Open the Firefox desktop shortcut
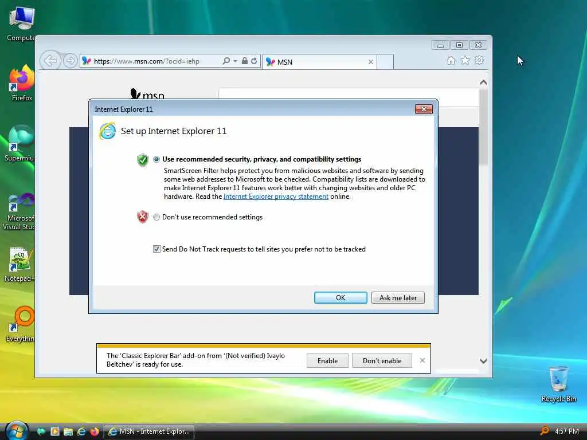This screenshot has height=440, width=587. click(22, 83)
